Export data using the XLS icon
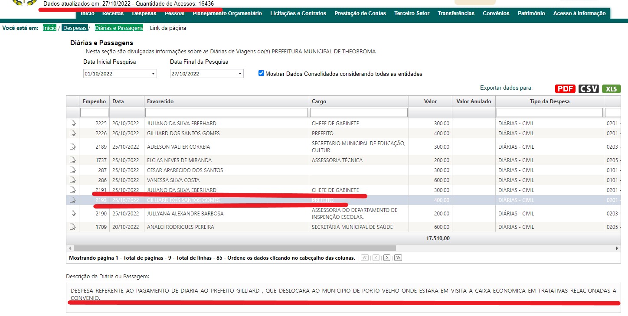Screen dimensions: 628x316 611,89
